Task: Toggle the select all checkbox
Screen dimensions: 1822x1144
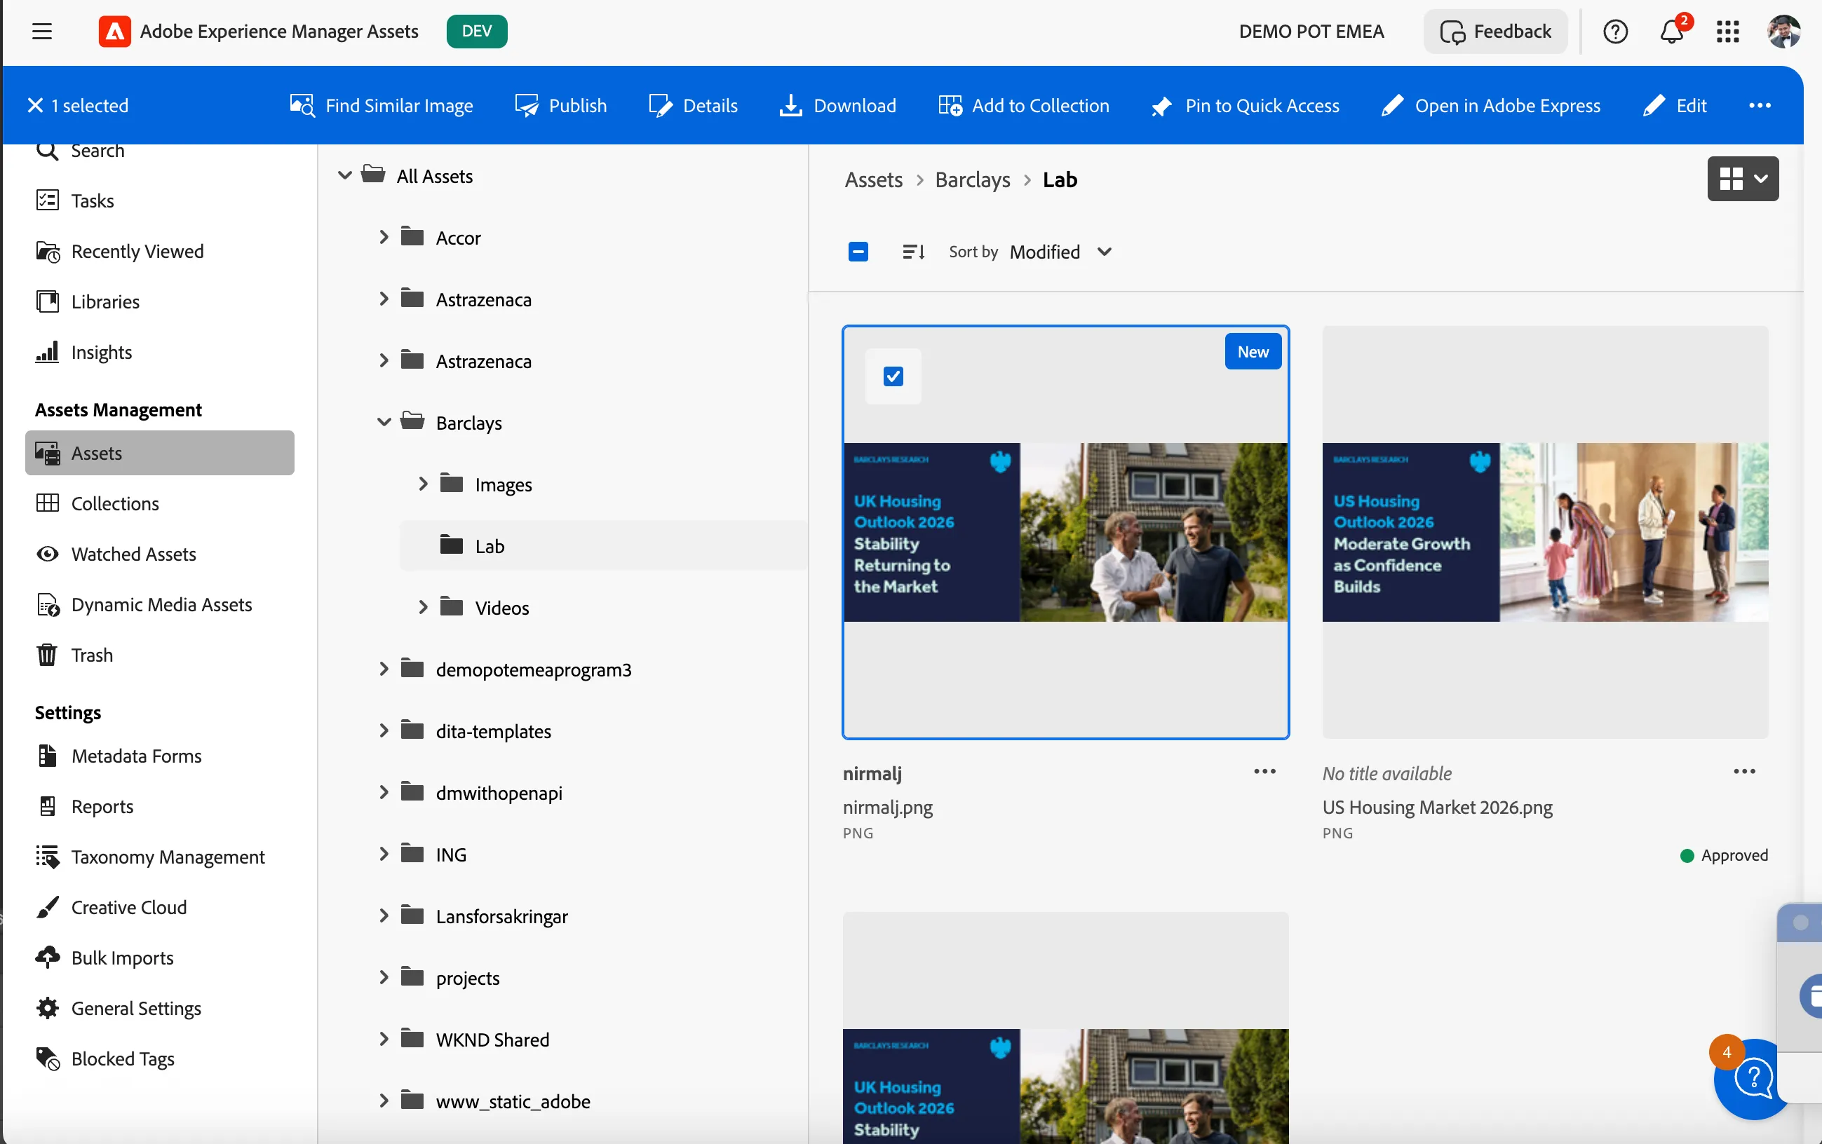Action: point(858,252)
